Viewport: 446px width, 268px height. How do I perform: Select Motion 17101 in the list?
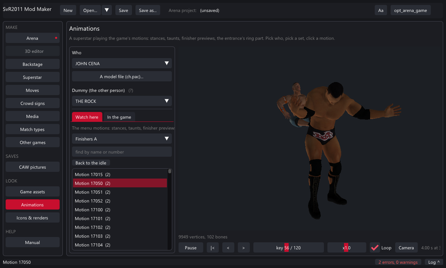pyautogui.click(x=120, y=218)
